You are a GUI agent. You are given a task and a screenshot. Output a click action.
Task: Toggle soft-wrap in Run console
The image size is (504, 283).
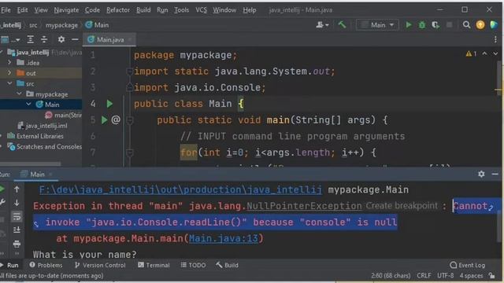pos(17,216)
